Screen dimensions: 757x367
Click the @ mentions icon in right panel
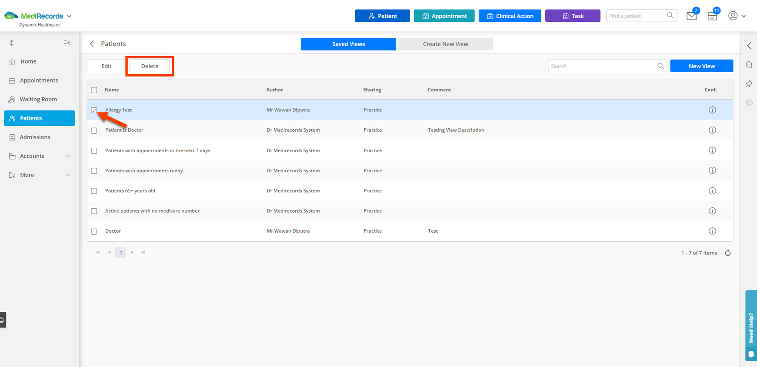(x=749, y=103)
